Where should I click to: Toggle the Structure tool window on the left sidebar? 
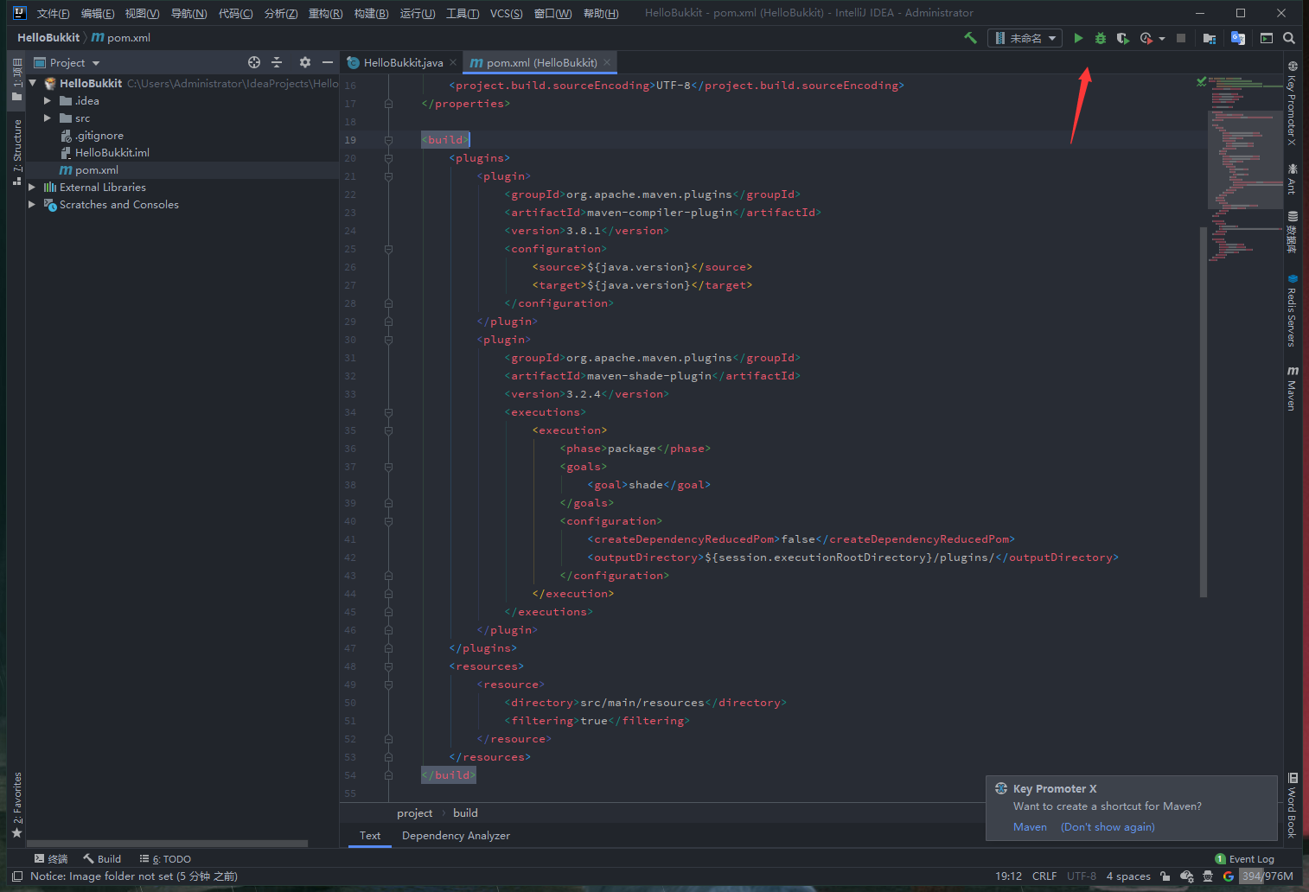coord(16,151)
